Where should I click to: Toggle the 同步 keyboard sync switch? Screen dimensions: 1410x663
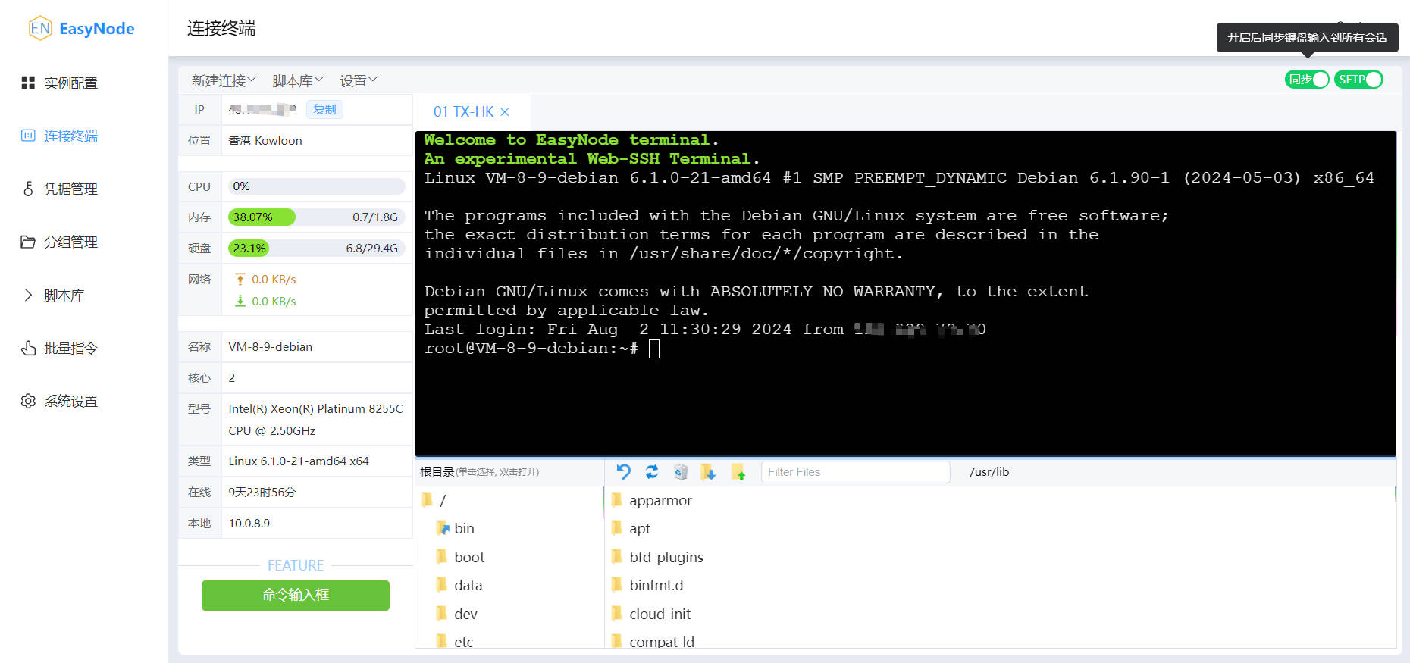[x=1307, y=80]
